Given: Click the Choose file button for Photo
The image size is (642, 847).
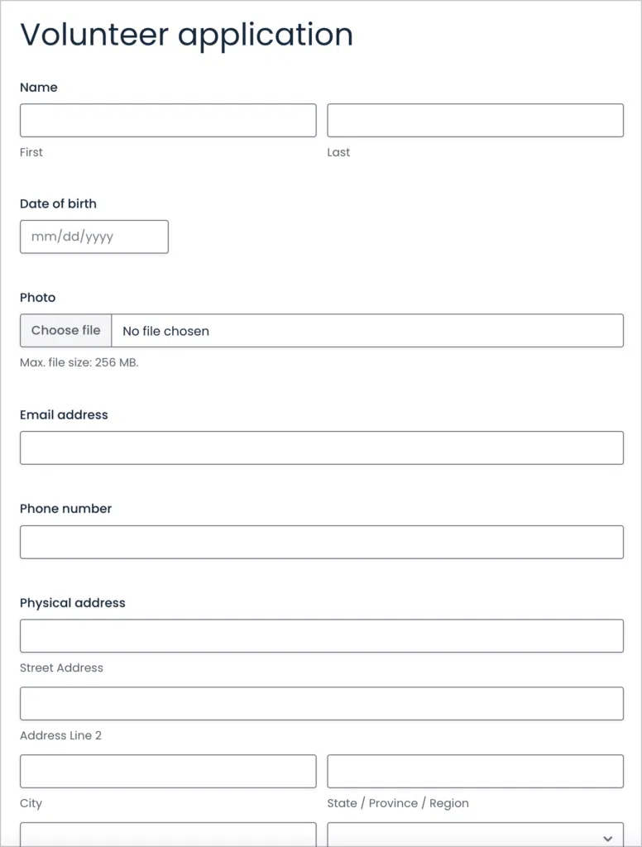Looking at the screenshot, I should tap(65, 330).
